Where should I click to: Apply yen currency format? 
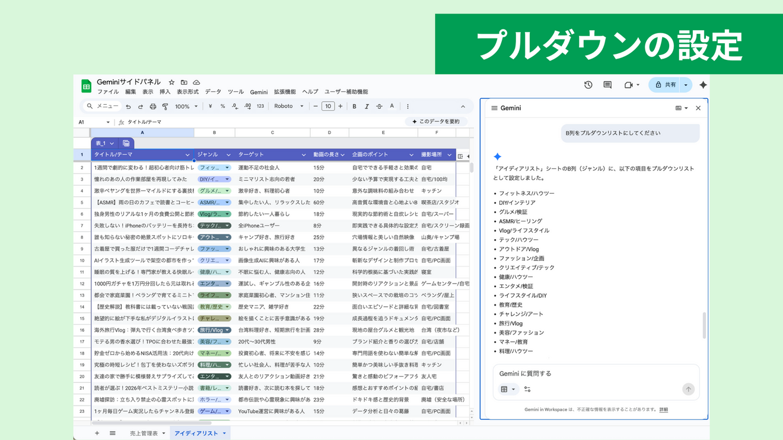tap(211, 107)
